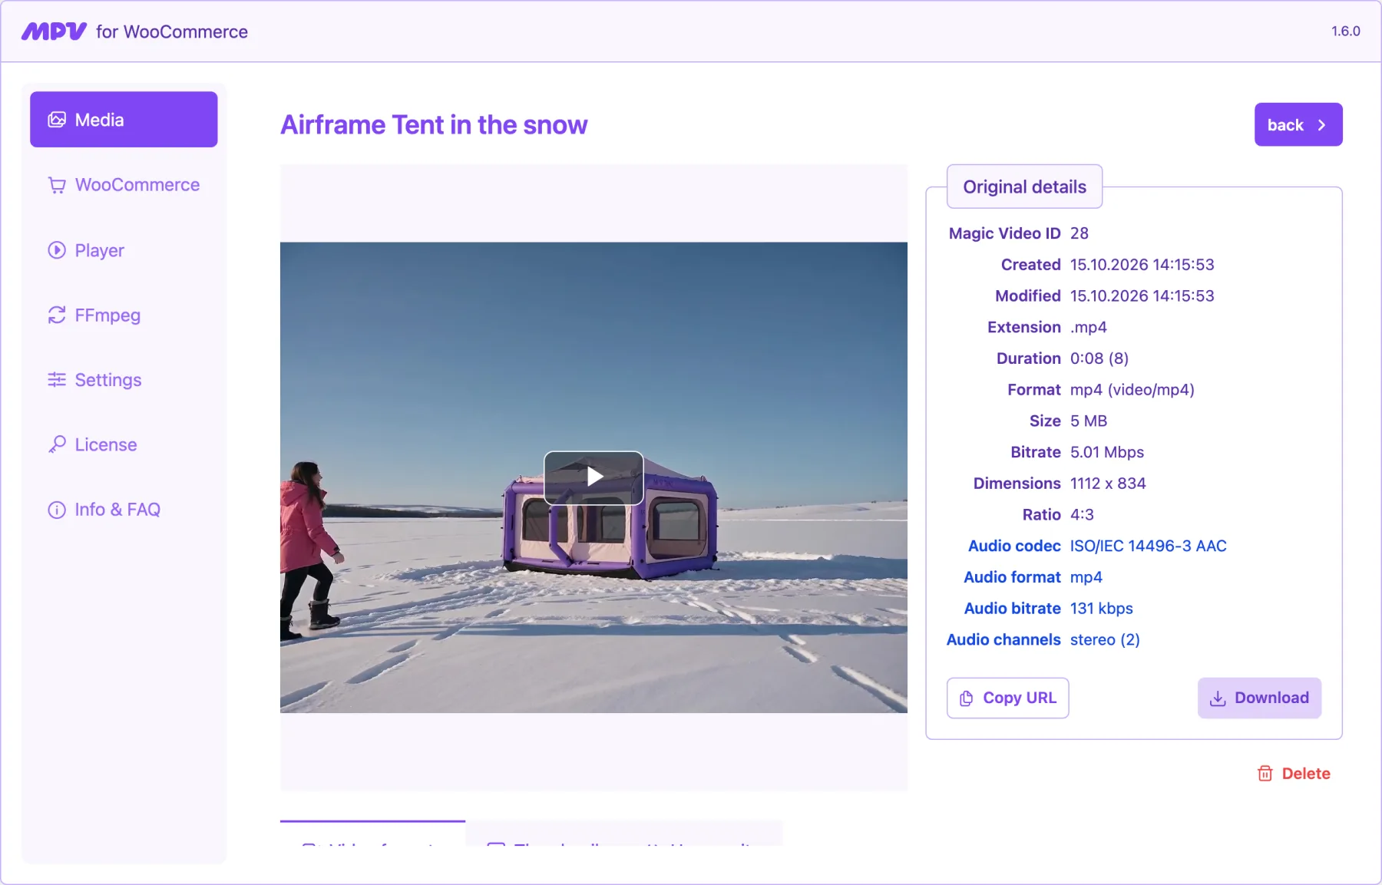Open the Media section in sidebar
This screenshot has height=885, width=1382.
(124, 120)
